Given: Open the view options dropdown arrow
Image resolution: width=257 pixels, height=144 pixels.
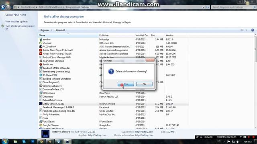Looking at the screenshot, I should click(x=247, y=30).
